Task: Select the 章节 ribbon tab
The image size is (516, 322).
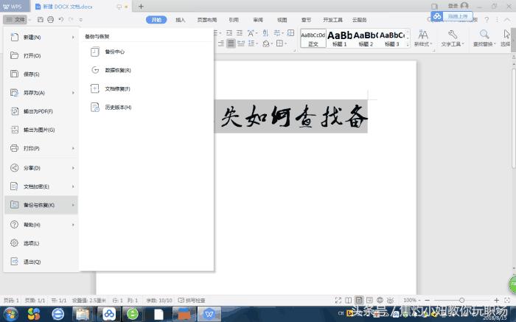Action: (306, 20)
